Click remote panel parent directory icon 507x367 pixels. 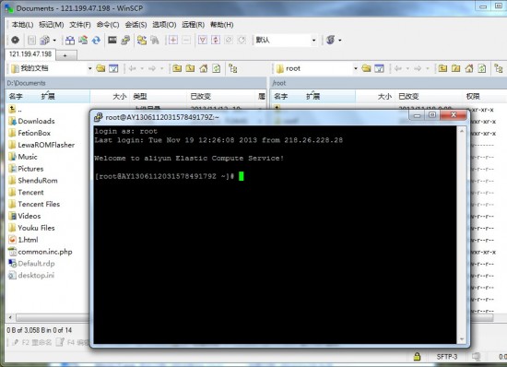point(442,68)
